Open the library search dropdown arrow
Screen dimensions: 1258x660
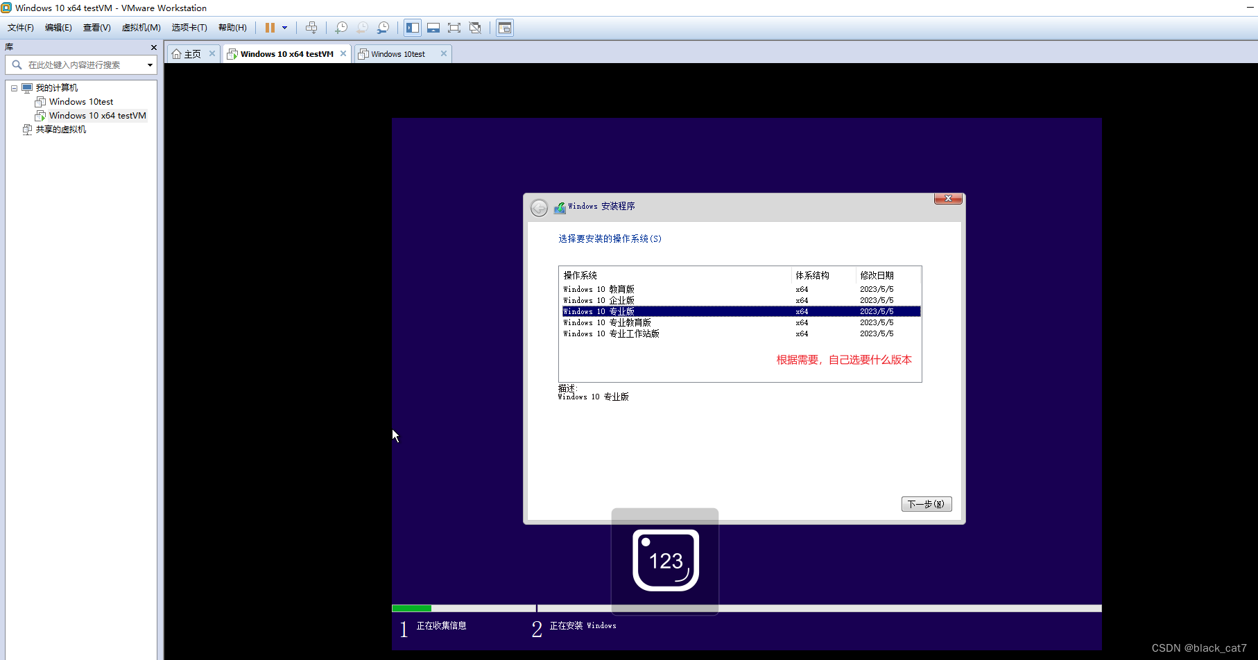150,64
